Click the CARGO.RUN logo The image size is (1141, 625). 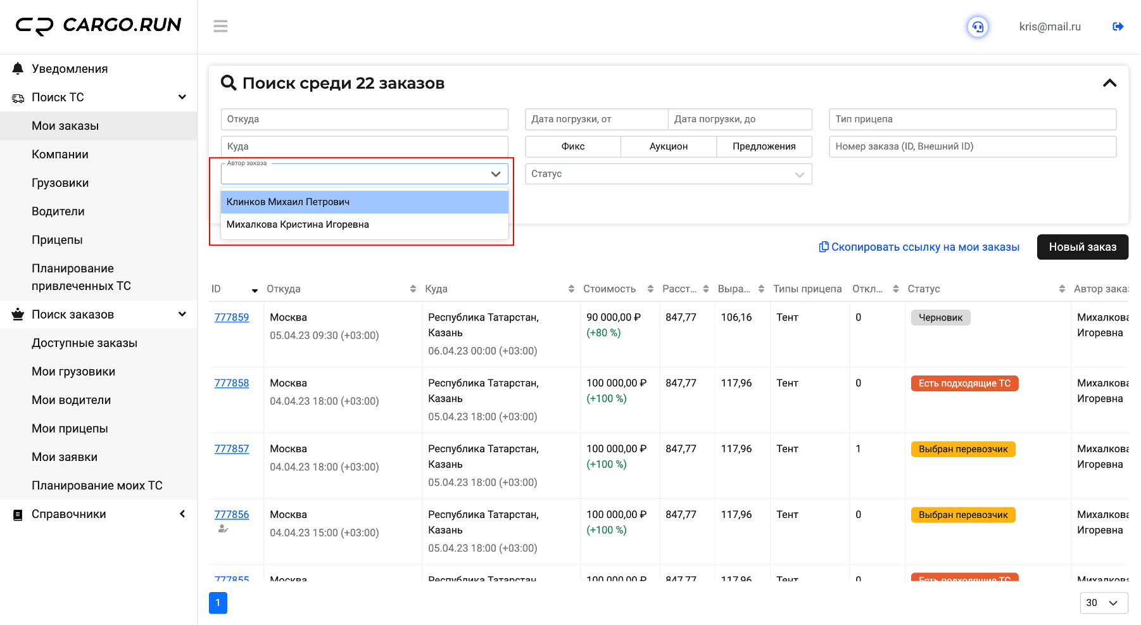[x=99, y=25]
